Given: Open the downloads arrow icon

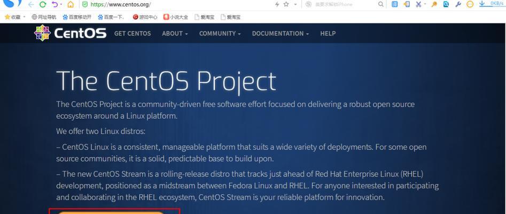Looking at the screenshot, I should tap(482, 4).
